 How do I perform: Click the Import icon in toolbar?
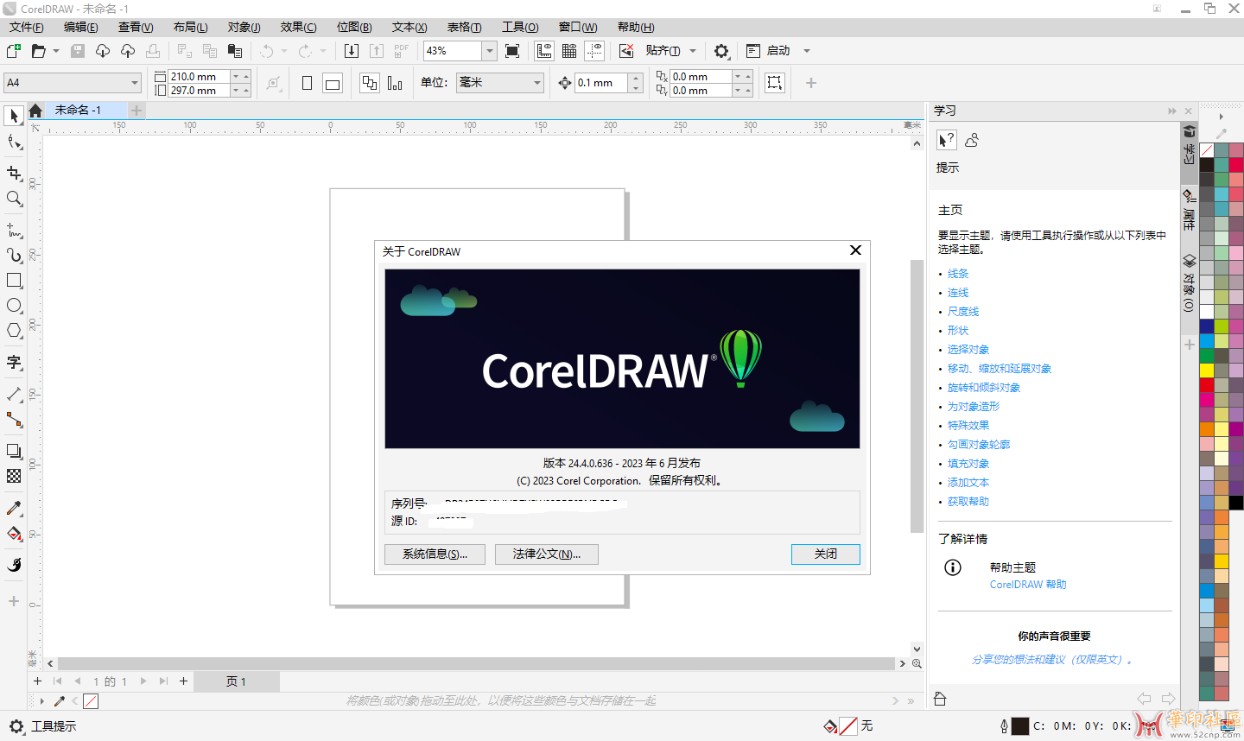(x=352, y=51)
